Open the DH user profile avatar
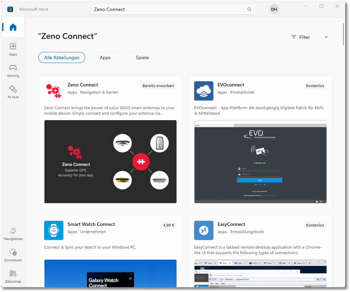Viewport: 350px width, 292px height. coord(274,9)
